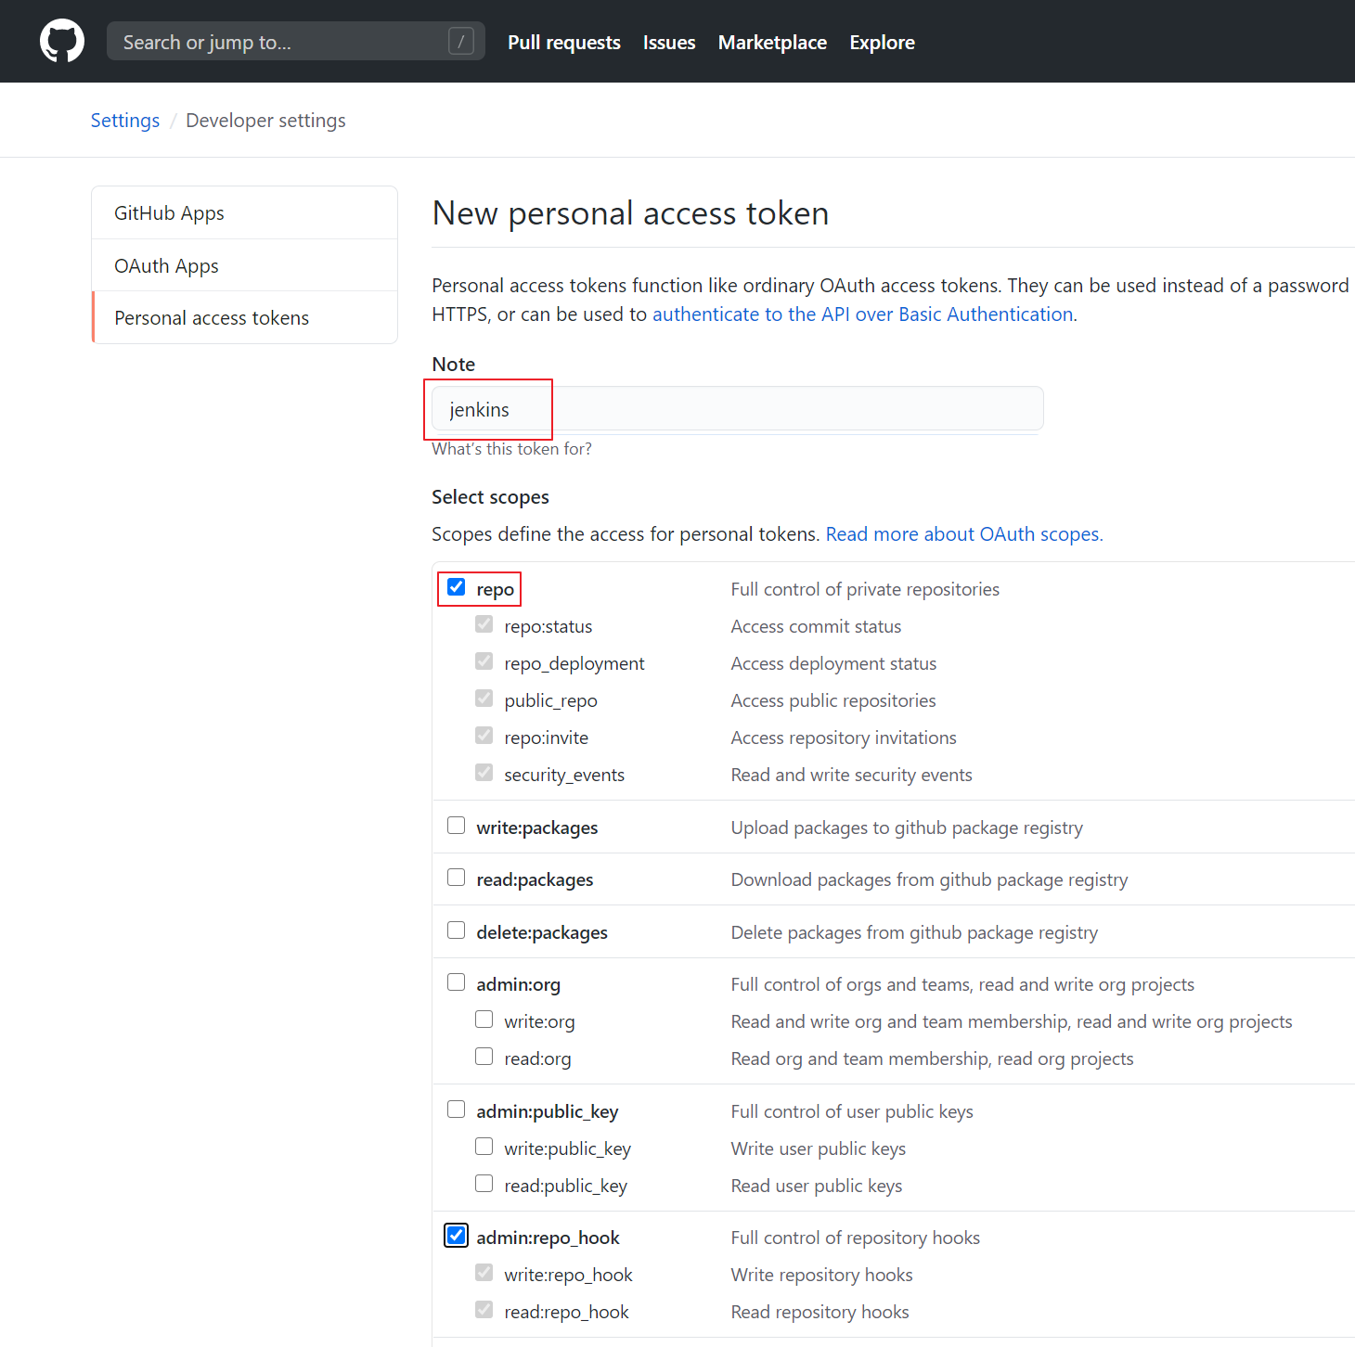Click the Note field containing jenkins

pyautogui.click(x=738, y=409)
